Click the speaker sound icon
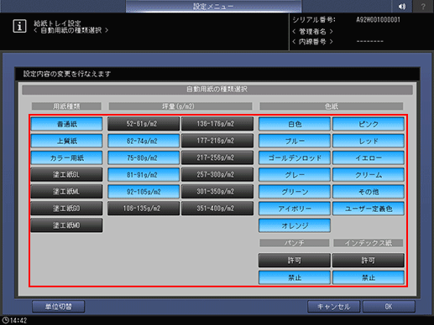This screenshot has height=325, width=434. coord(402,6)
